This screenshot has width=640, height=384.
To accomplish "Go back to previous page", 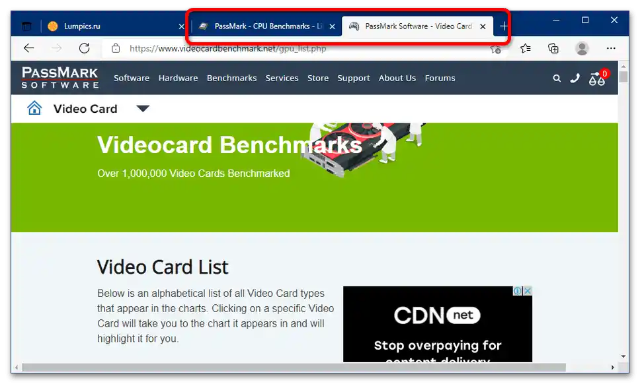I will pyautogui.click(x=29, y=48).
